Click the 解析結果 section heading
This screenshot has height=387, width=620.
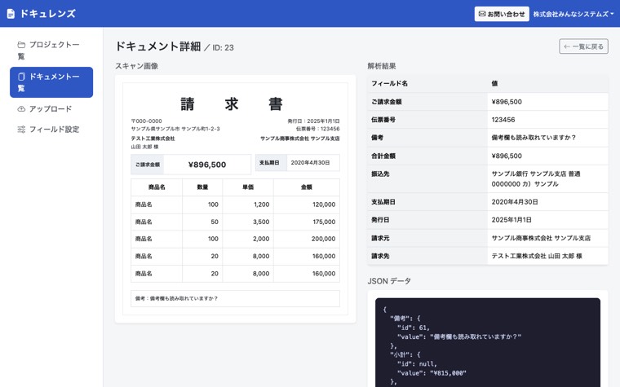382,66
